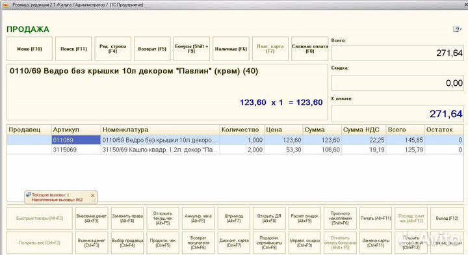The image size is (468, 255).
Task: Click the 1C application icon in title bar
Action: point(5,5)
